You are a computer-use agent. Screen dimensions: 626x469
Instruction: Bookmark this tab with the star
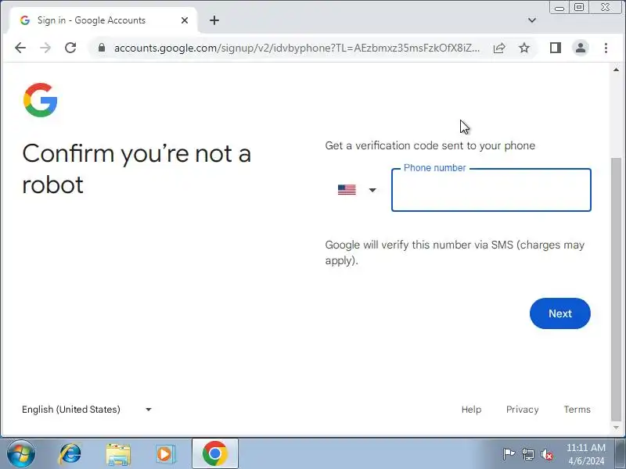(524, 48)
